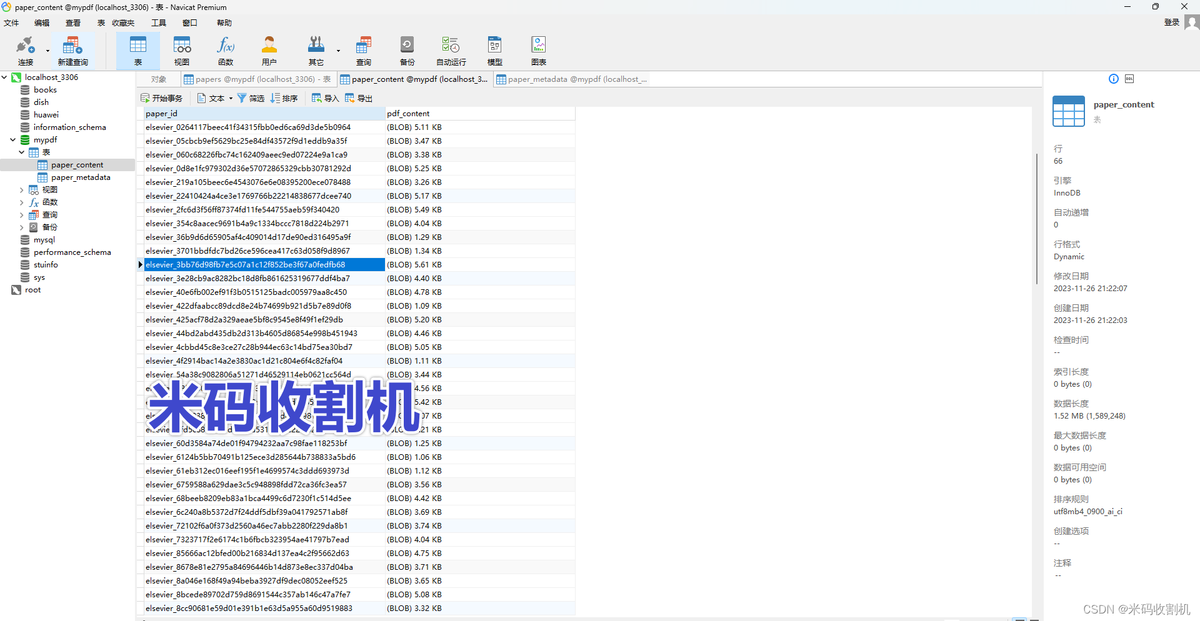Click the (BLOB) 1.09 KB cell
Viewport: 1200px width, 621px height.
[479, 306]
